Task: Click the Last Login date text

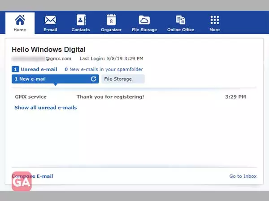Action: coord(111,59)
